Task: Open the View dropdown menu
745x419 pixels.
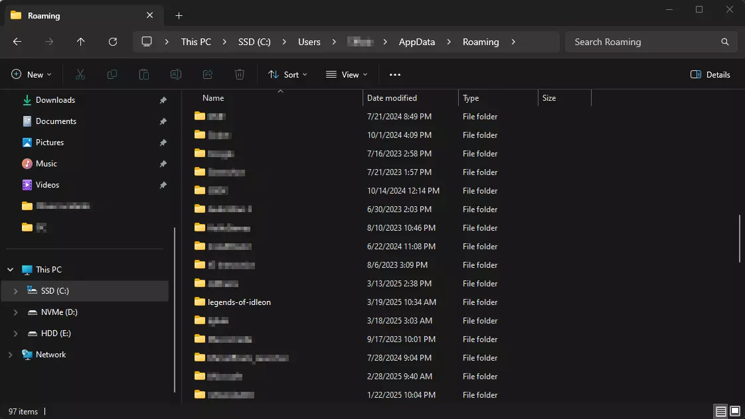Action: click(x=347, y=75)
